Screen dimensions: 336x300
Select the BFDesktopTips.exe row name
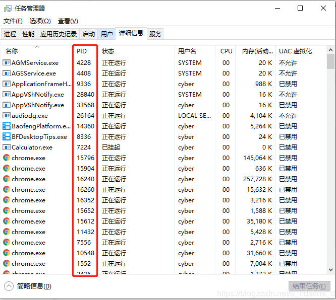point(39,137)
